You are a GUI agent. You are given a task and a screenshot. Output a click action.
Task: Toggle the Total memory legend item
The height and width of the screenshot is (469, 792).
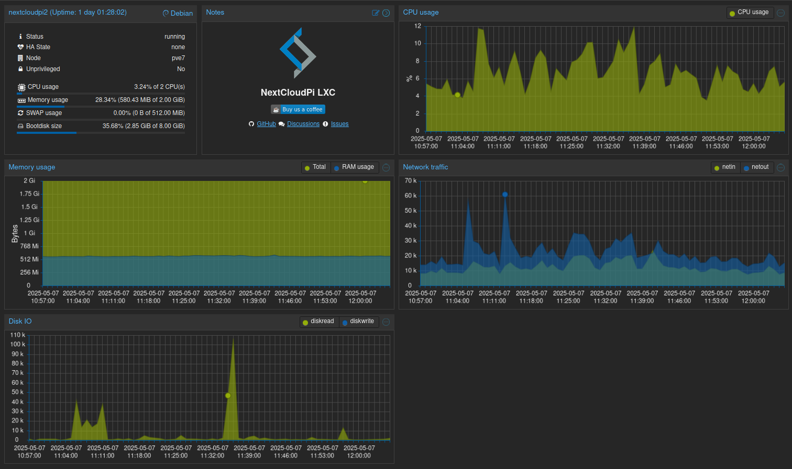(x=315, y=167)
